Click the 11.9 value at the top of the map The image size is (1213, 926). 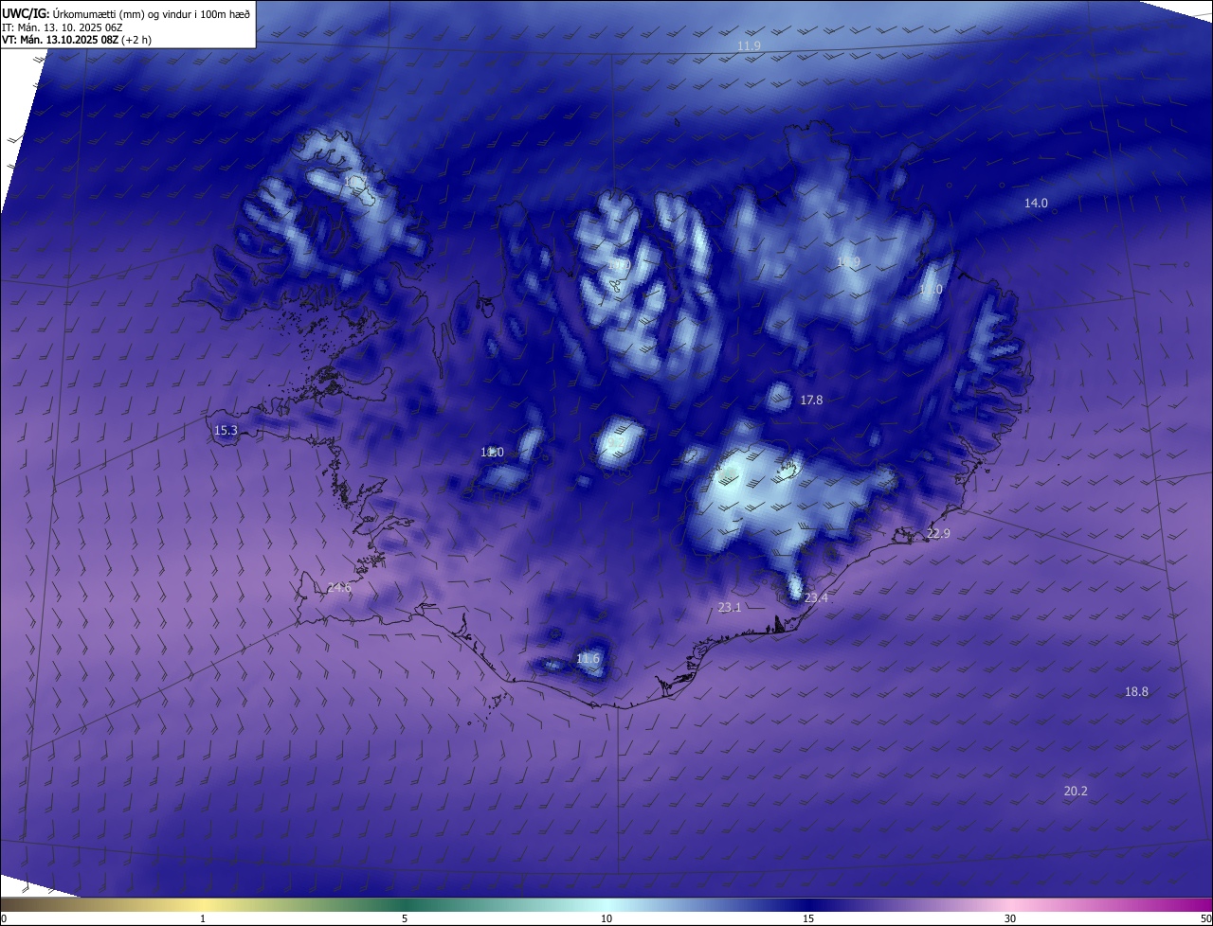point(749,45)
